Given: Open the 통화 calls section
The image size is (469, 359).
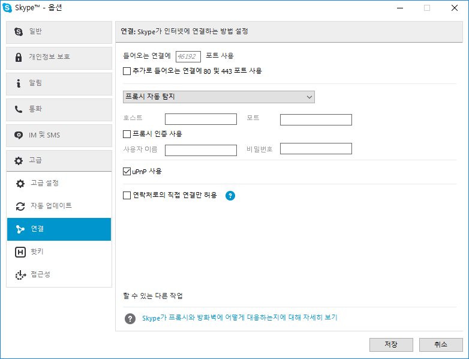Looking at the screenshot, I should point(59,110).
